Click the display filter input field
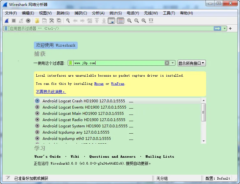The image size is (240, 184). click(x=111, y=28)
